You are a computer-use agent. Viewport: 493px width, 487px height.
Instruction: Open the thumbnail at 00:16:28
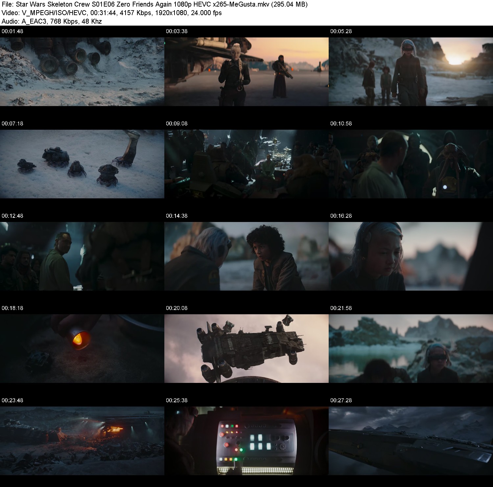point(411,256)
